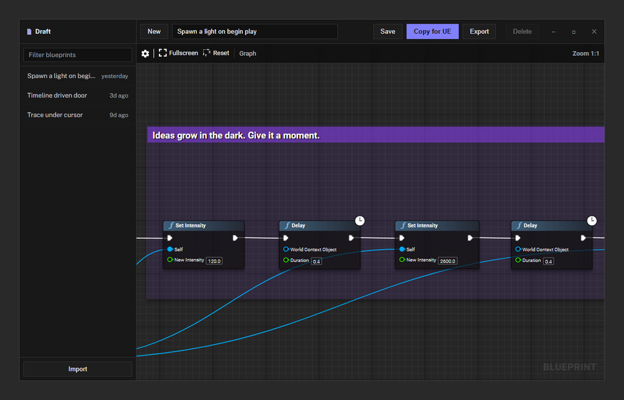This screenshot has width=624, height=400.
Task: Click New Intensity pin with value 2600.0
Action: coord(402,260)
